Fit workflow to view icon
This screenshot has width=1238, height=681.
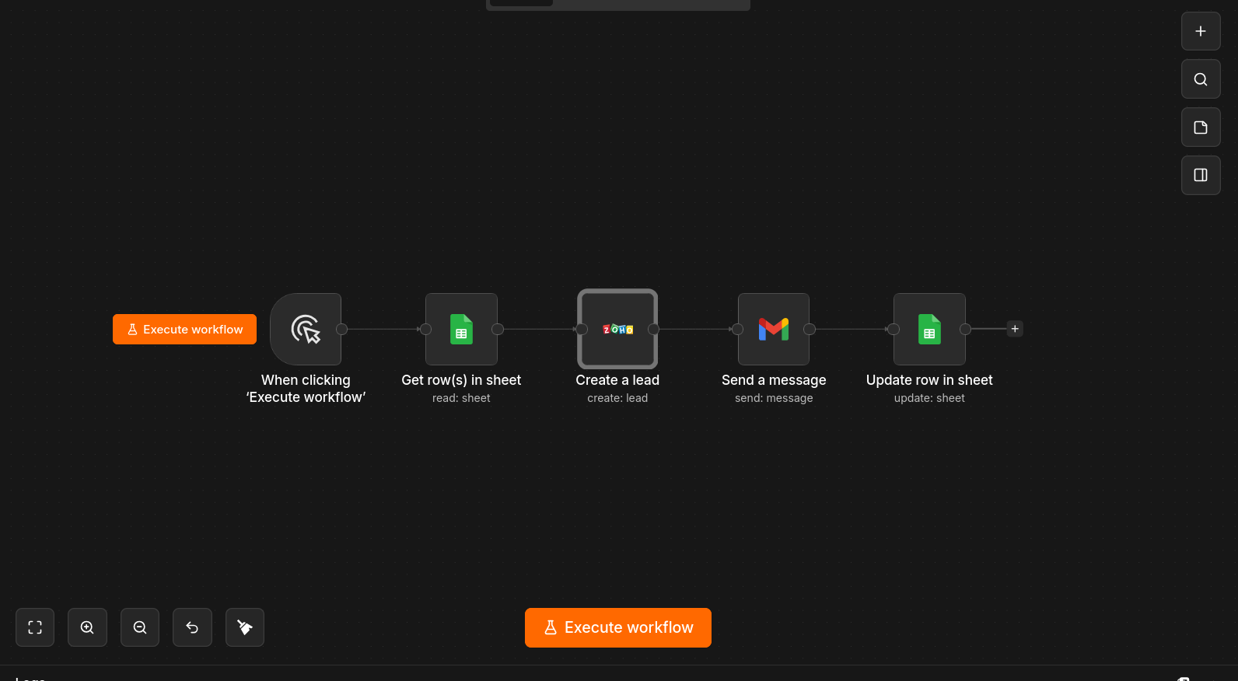click(x=35, y=627)
